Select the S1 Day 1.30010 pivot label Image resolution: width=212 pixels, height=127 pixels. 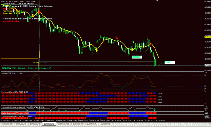click(x=39, y=62)
